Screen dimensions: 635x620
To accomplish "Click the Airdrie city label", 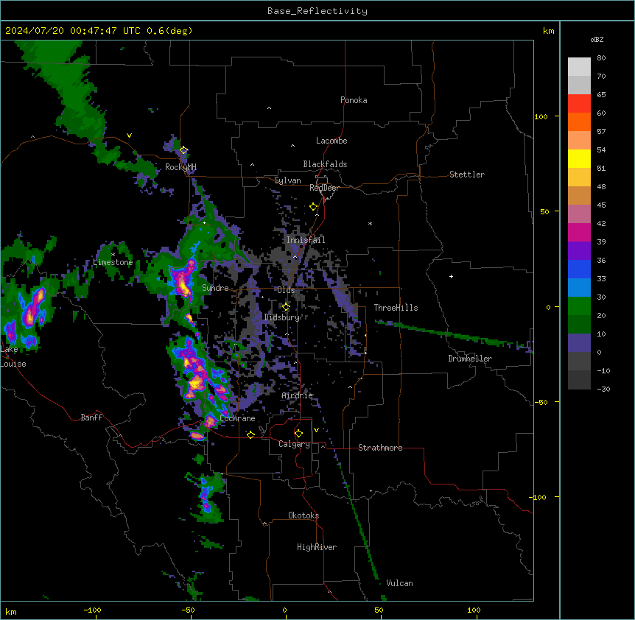I will pos(298,395).
